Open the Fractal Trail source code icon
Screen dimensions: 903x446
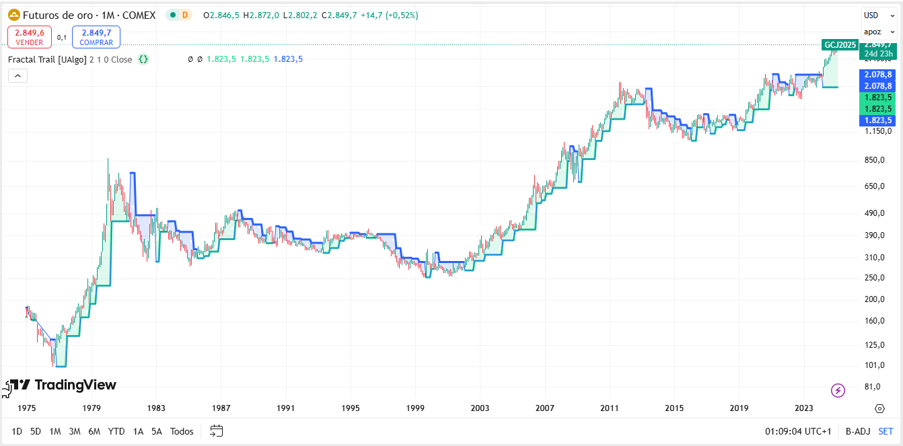pyautogui.click(x=143, y=59)
